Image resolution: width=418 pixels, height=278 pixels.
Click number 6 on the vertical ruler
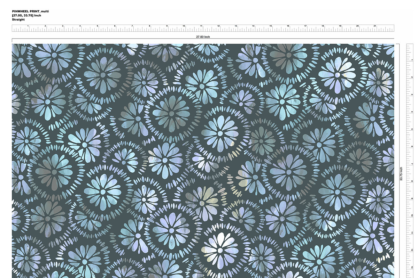(x=411, y=146)
